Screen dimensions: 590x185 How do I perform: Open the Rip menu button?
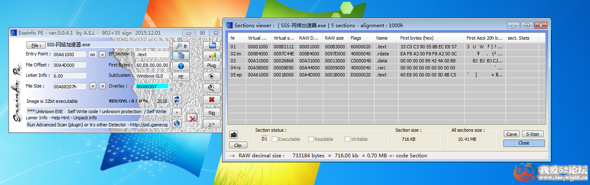click(x=212, y=113)
